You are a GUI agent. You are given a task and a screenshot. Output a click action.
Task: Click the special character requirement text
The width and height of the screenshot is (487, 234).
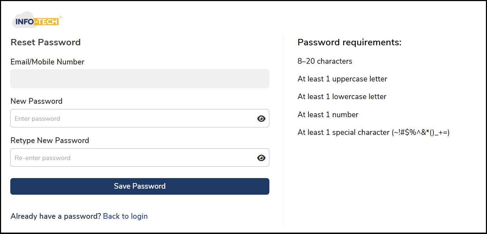[x=373, y=132]
